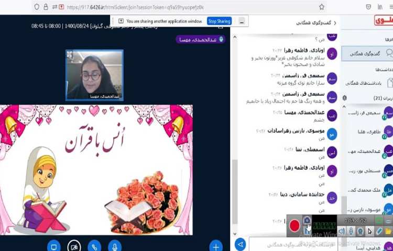
Task: Click chat message beginning سلام خانم شکوهی عزیز
Action: pyautogui.click(x=288, y=61)
